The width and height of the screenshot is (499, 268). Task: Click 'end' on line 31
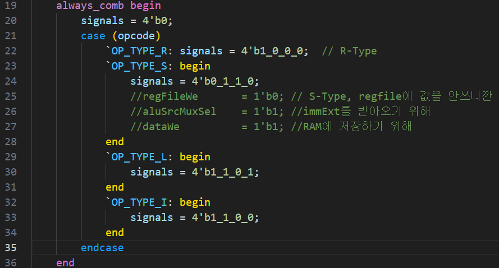click(x=115, y=187)
